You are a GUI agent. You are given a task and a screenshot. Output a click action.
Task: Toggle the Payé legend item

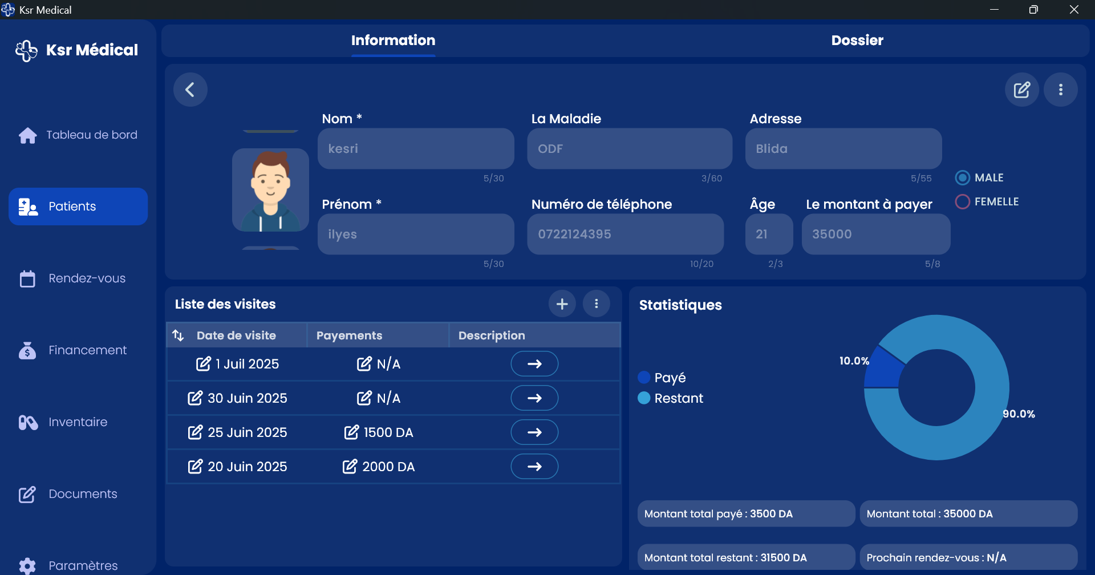tap(662, 378)
